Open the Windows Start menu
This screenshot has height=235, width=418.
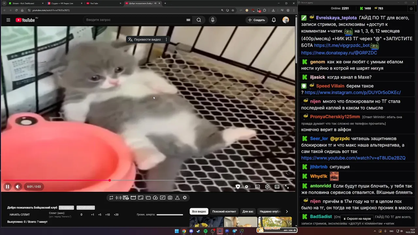[x=177, y=231]
